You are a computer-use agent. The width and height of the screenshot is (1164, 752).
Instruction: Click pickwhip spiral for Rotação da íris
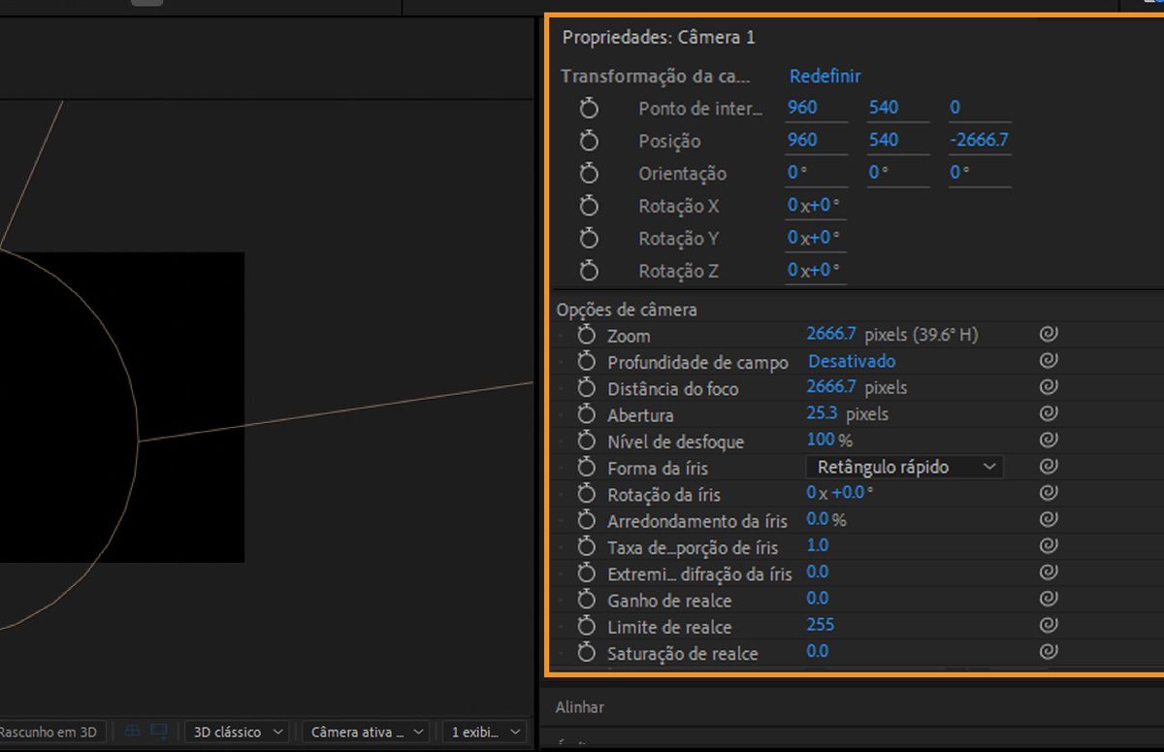coord(1048,493)
